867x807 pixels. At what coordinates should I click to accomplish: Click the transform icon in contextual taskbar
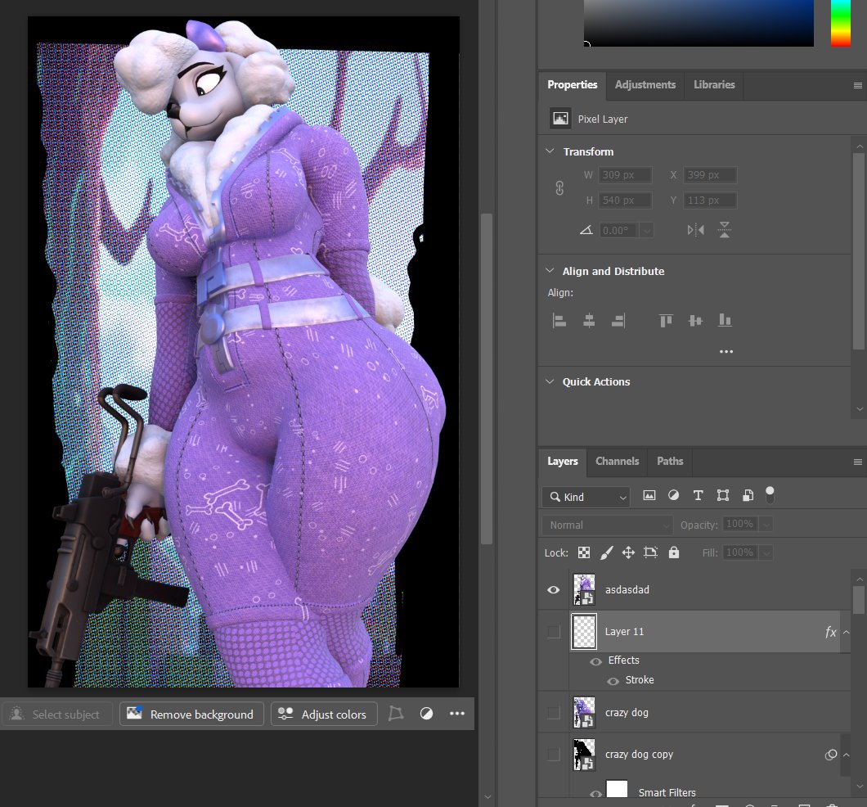pyautogui.click(x=396, y=714)
